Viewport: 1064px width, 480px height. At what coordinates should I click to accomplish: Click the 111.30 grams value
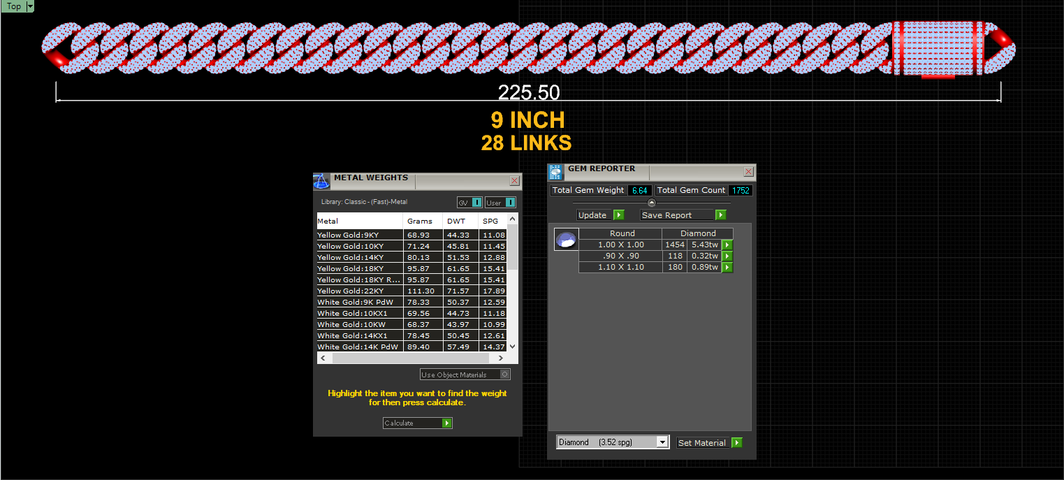(421, 291)
